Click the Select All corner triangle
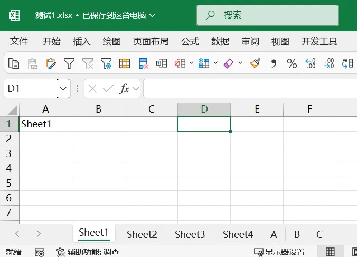 pos(13,110)
